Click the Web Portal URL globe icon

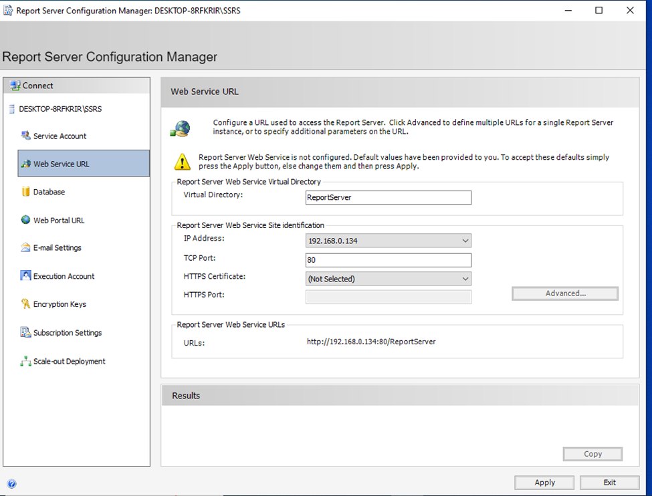(26, 219)
